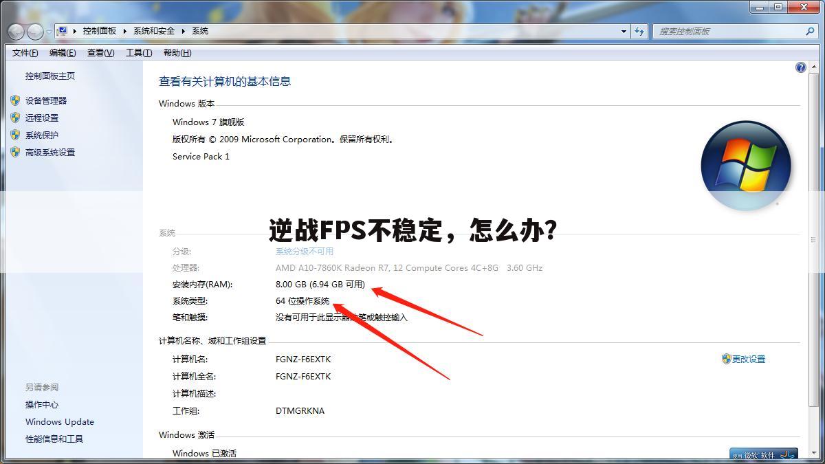Click the 计算机名称、域和工作组设置 section heading
The height and width of the screenshot is (464, 825).
point(212,341)
